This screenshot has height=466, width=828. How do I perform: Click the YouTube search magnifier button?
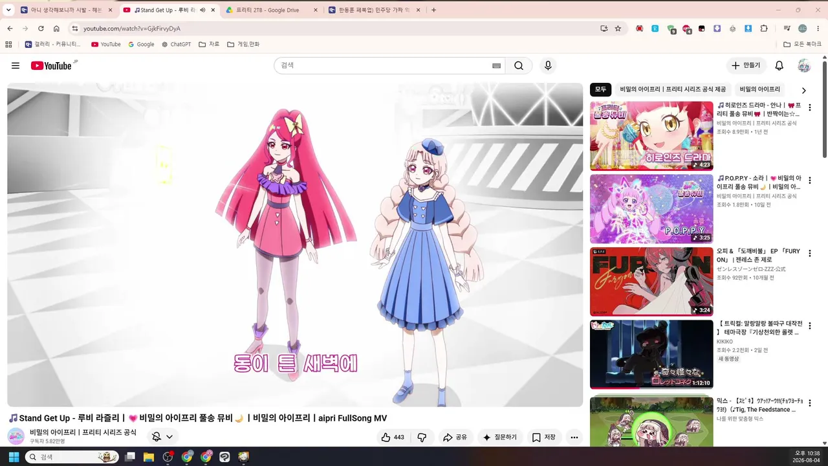[x=519, y=65]
